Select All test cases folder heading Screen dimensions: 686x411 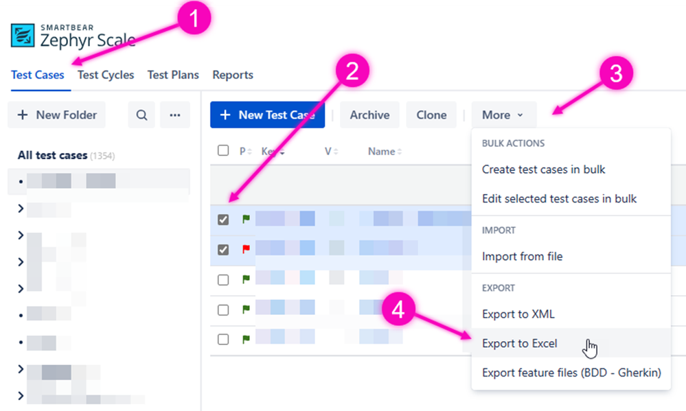tap(66, 155)
